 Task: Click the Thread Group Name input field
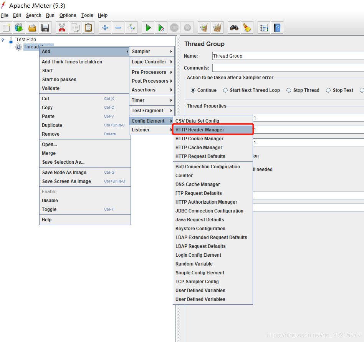tap(288, 56)
